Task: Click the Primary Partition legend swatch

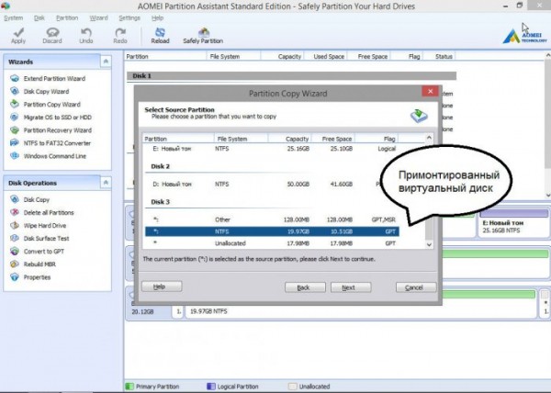Action: (x=129, y=387)
